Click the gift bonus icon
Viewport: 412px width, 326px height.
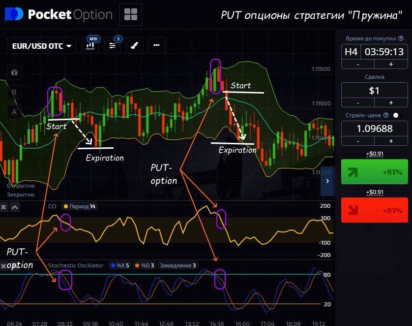[x=14, y=72]
